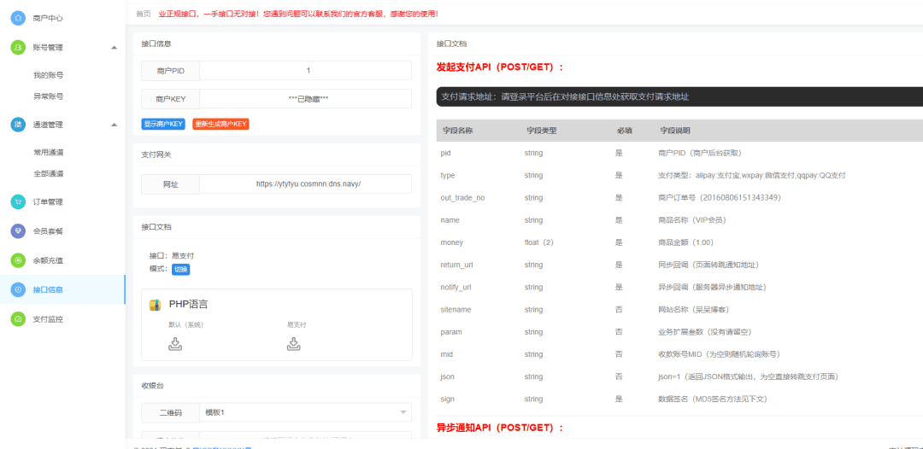Click the money field name
The height and width of the screenshot is (449, 923).
click(x=451, y=242)
